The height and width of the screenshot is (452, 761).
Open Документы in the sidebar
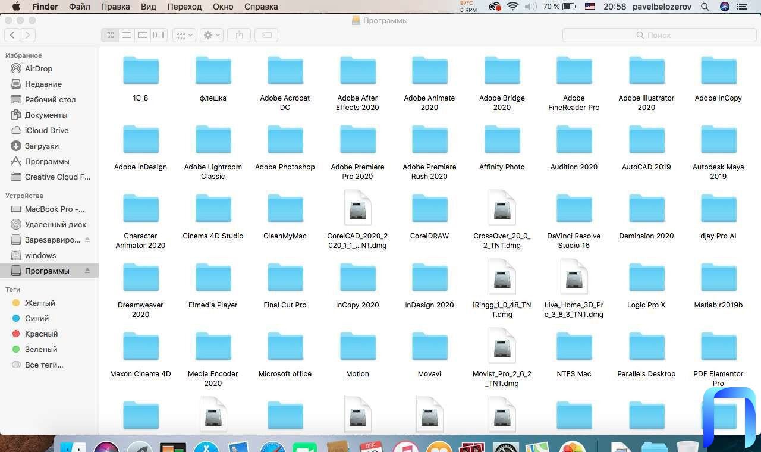click(x=49, y=115)
